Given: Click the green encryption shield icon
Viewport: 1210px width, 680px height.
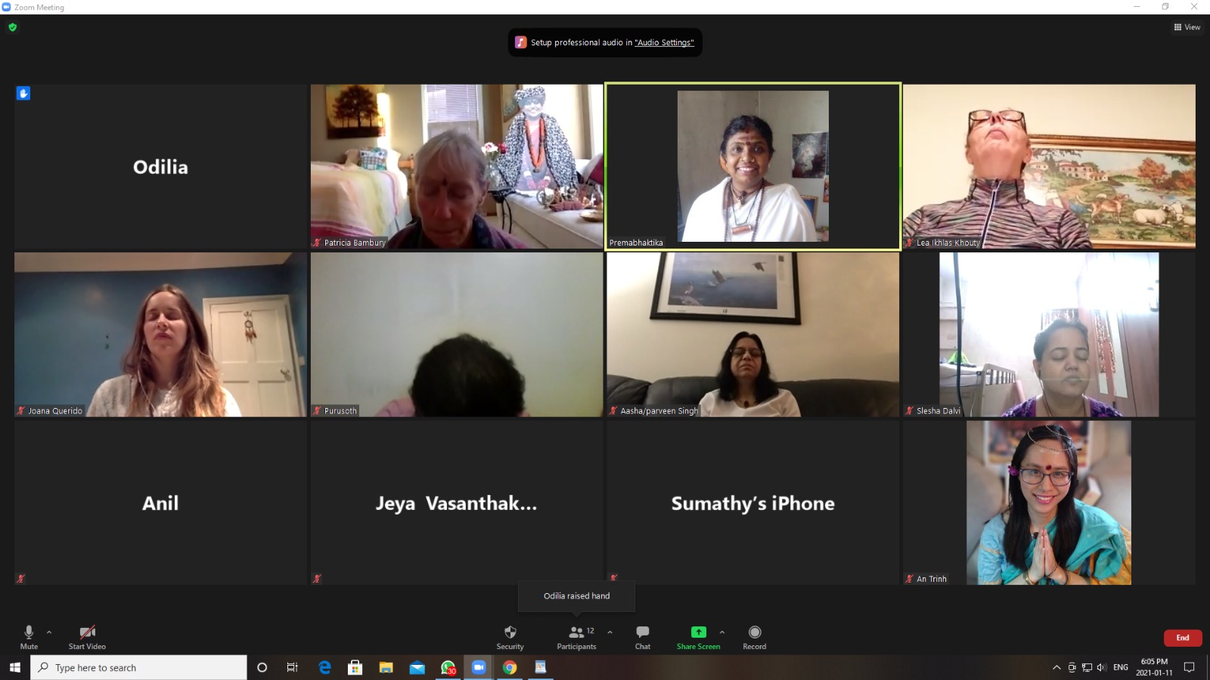Looking at the screenshot, I should tap(12, 27).
